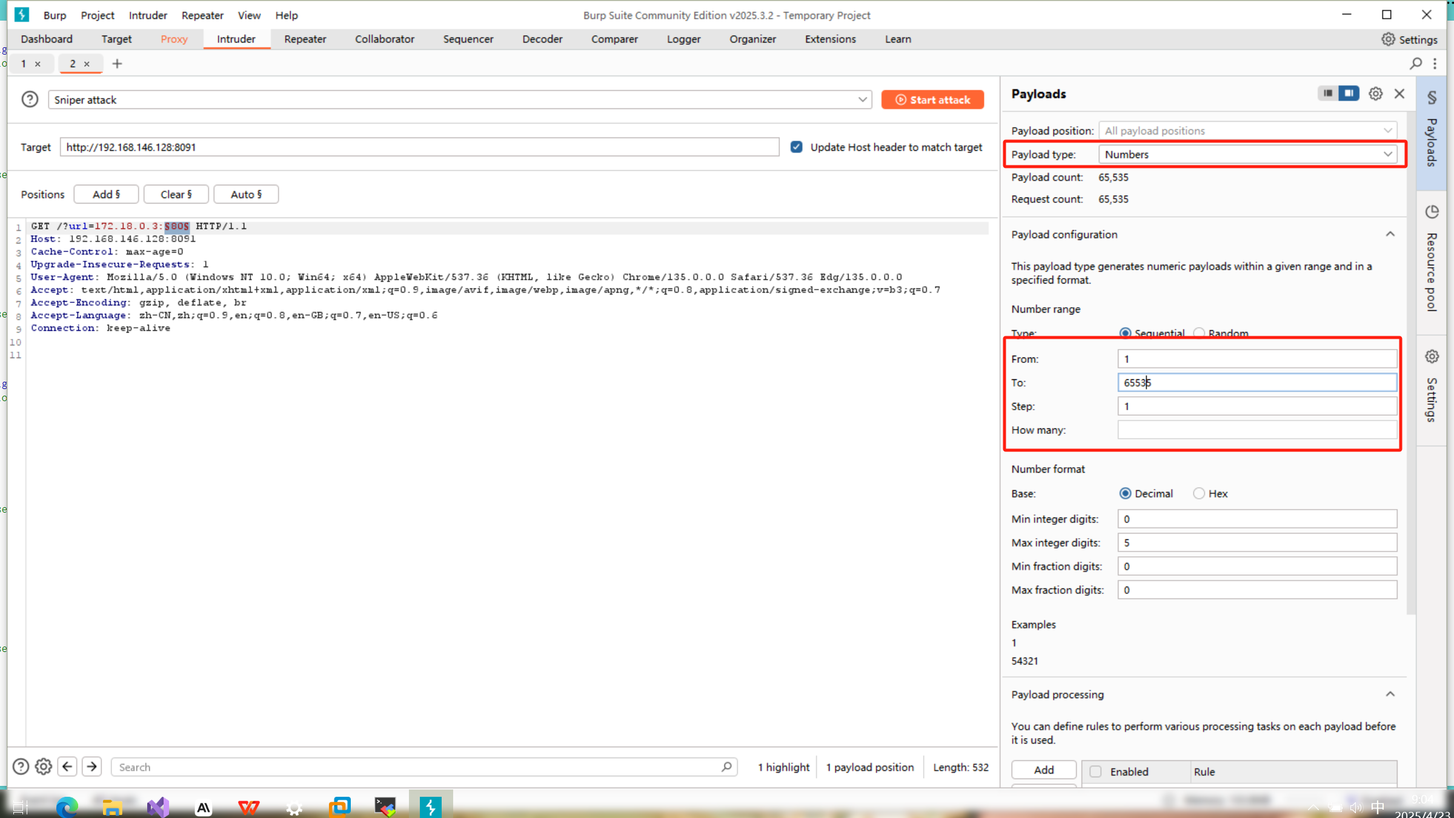Viewport: 1454px width, 818px height.
Task: Click the search magnifier icon at top right
Action: click(x=1416, y=64)
